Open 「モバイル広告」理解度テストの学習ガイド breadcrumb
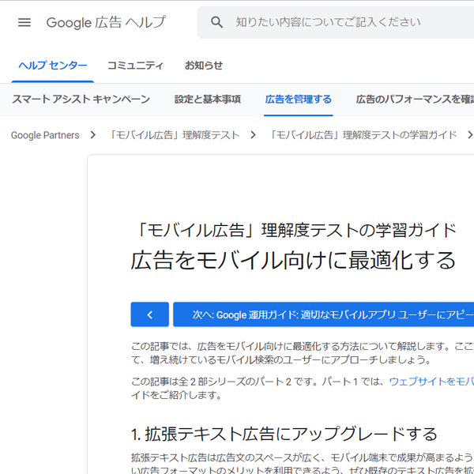This screenshot has width=474, height=474. 363,135
